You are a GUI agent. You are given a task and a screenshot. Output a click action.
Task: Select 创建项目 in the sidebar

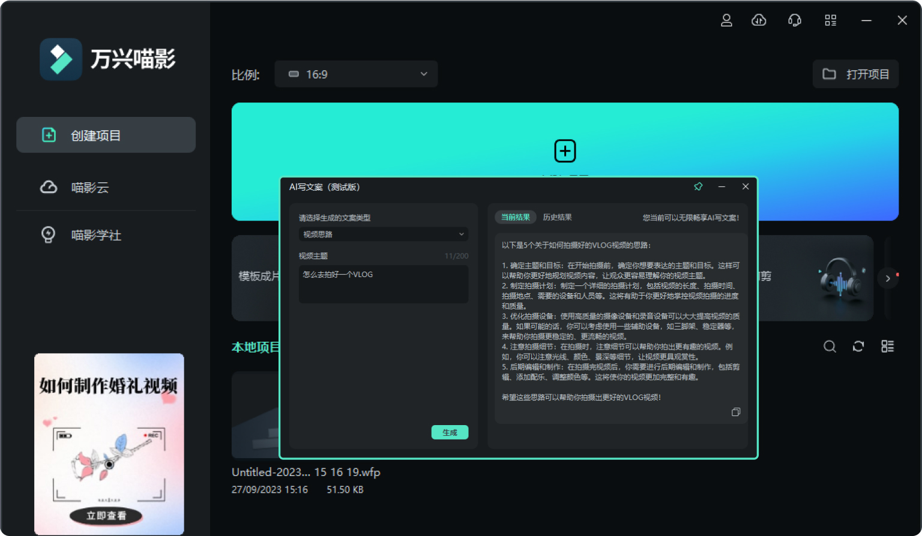106,135
